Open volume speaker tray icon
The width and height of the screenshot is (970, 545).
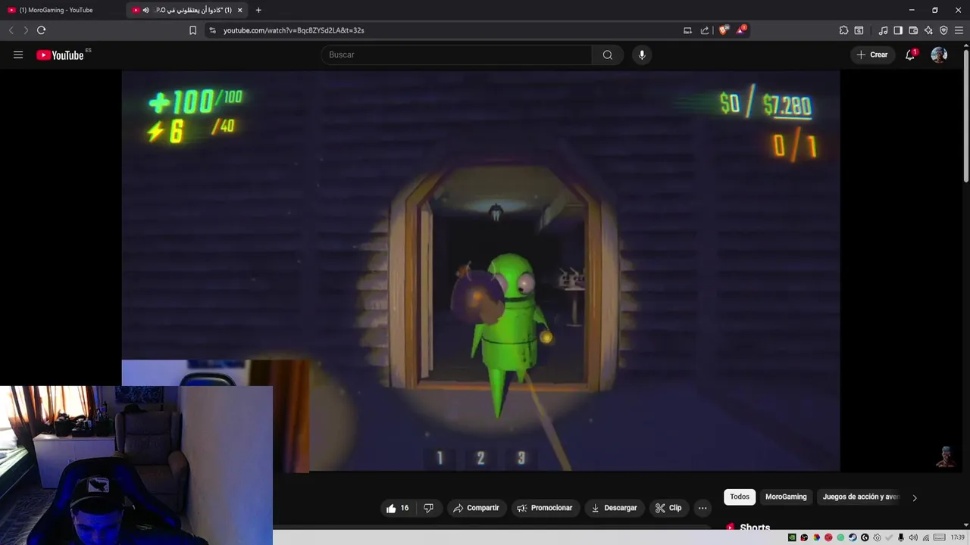pos(913,537)
